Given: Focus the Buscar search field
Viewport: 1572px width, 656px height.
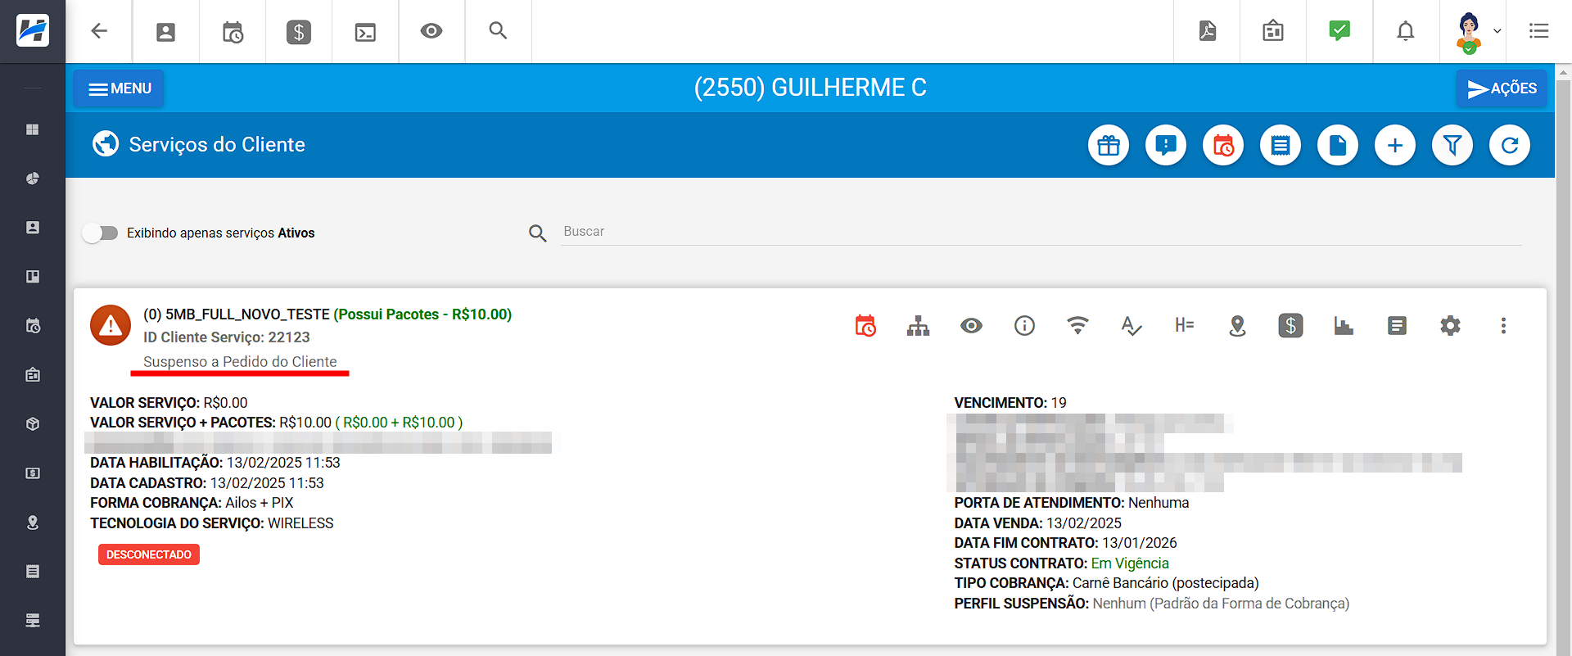Looking at the screenshot, I should tap(1041, 232).
